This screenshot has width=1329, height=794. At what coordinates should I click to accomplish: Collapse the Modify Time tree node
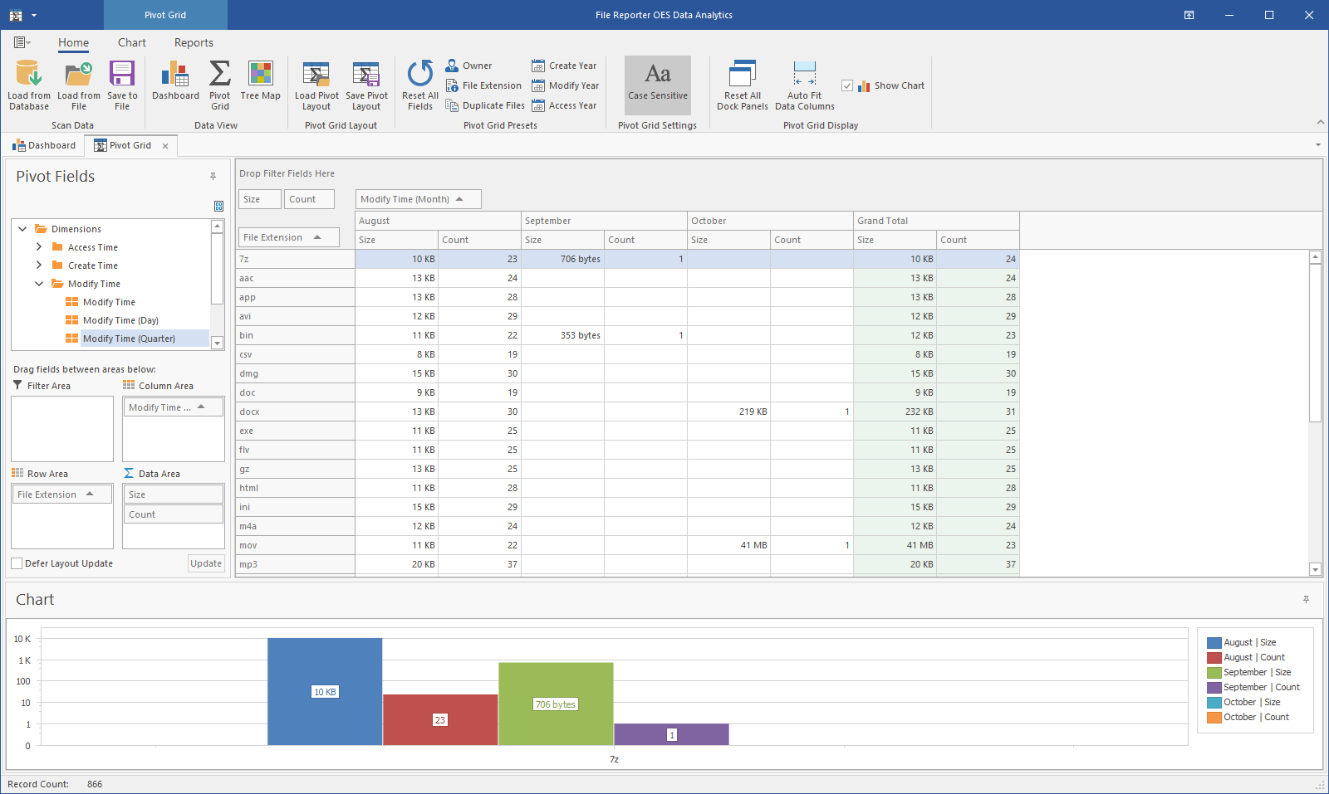tap(39, 284)
